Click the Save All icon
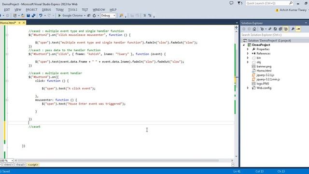The height and width of the screenshot is (174, 309). pos(33,15)
